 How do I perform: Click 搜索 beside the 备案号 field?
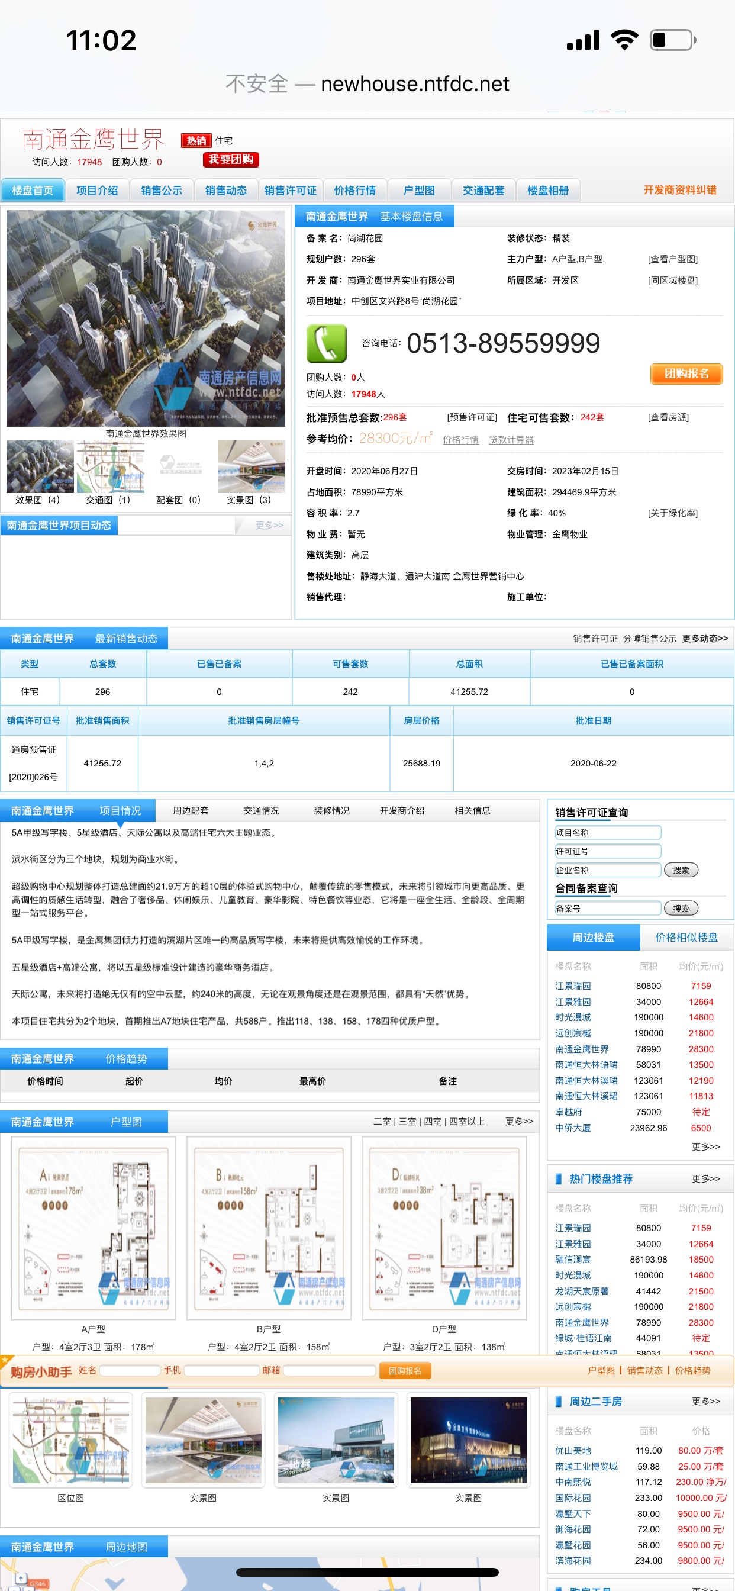[x=681, y=909]
